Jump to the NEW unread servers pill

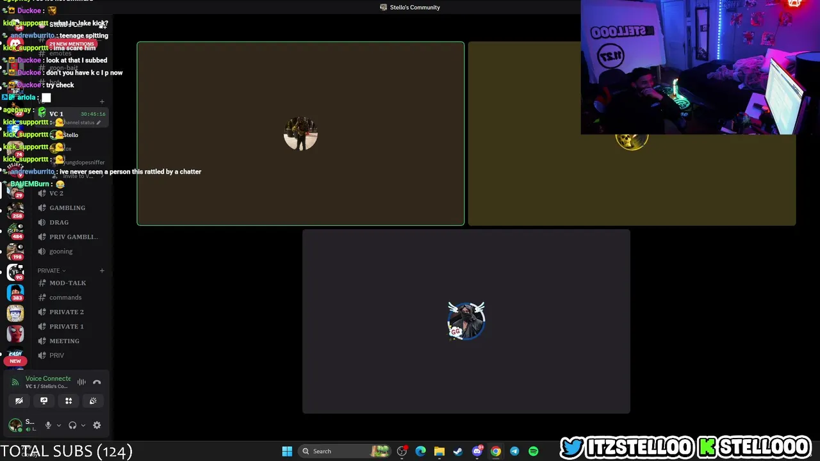[15, 361]
